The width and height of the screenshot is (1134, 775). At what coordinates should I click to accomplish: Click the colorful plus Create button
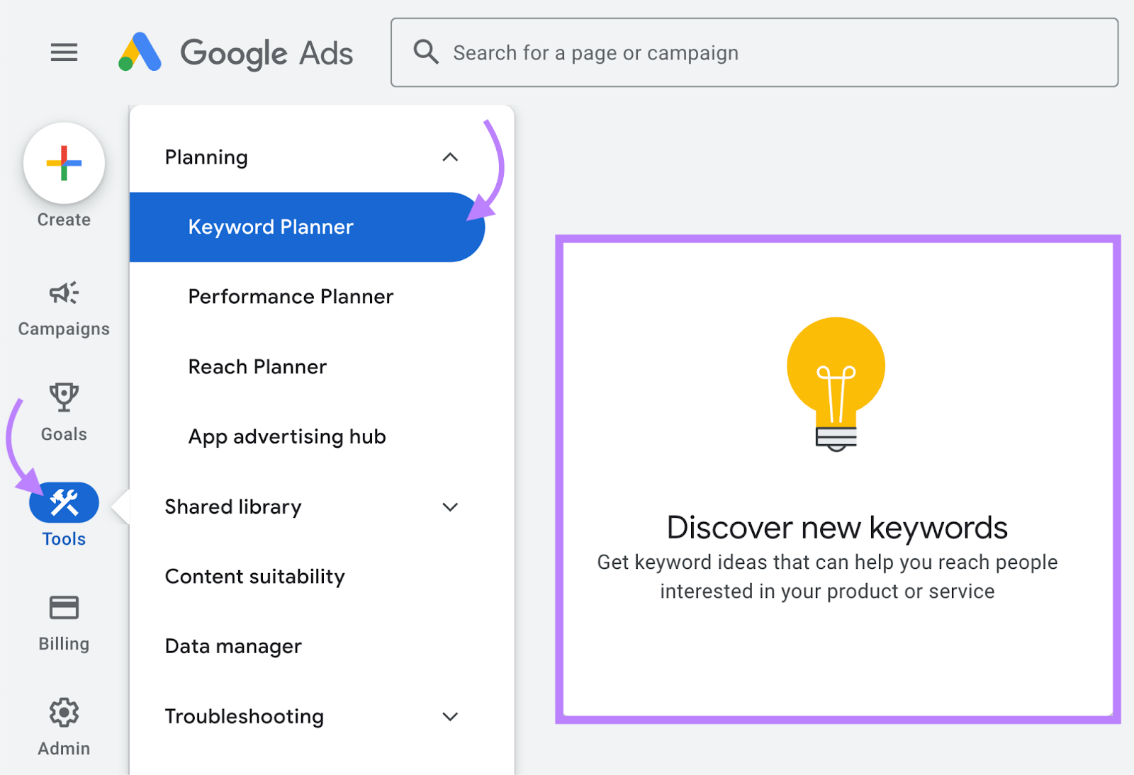tap(64, 163)
